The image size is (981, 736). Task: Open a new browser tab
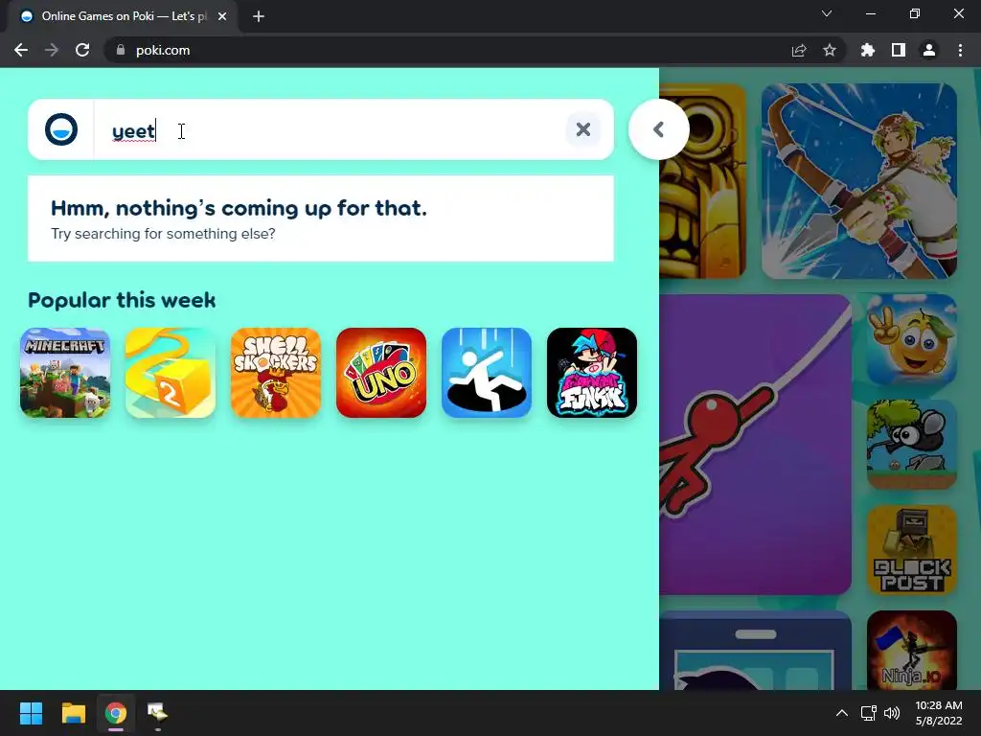pyautogui.click(x=259, y=16)
